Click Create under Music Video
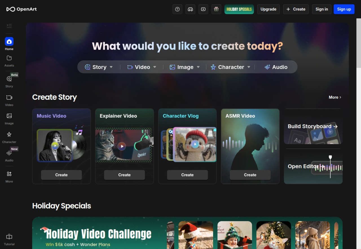Viewport: 361px width, 249px height. [x=61, y=175]
